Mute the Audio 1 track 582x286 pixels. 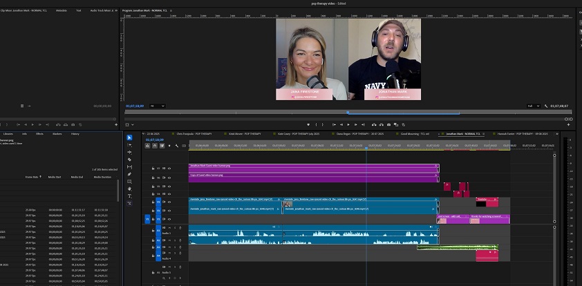pos(169,227)
